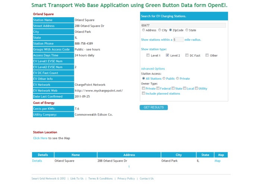Viewport: 259px width, 184px height.
Task: Select the Public station access radio button
Action: click(164, 78)
